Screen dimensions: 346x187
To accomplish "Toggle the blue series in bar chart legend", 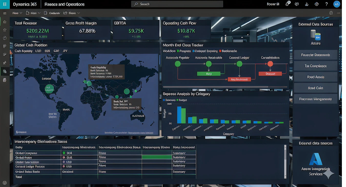I will click(169, 100).
